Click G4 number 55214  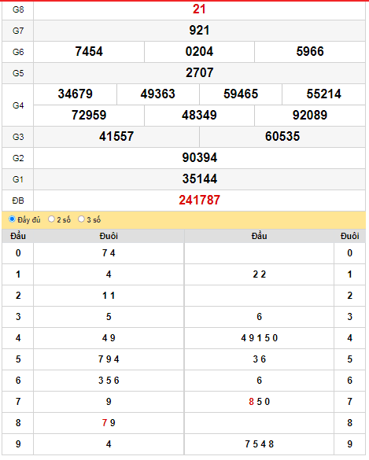coord(324,94)
